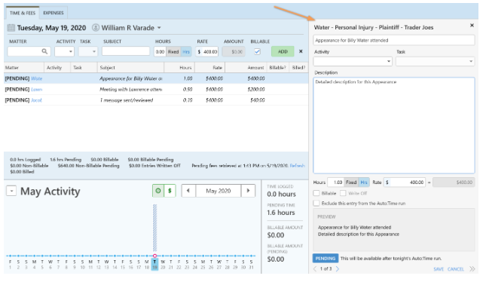The height and width of the screenshot is (282, 489).
Task: Sort by Matter column header
Action: tap(24, 67)
